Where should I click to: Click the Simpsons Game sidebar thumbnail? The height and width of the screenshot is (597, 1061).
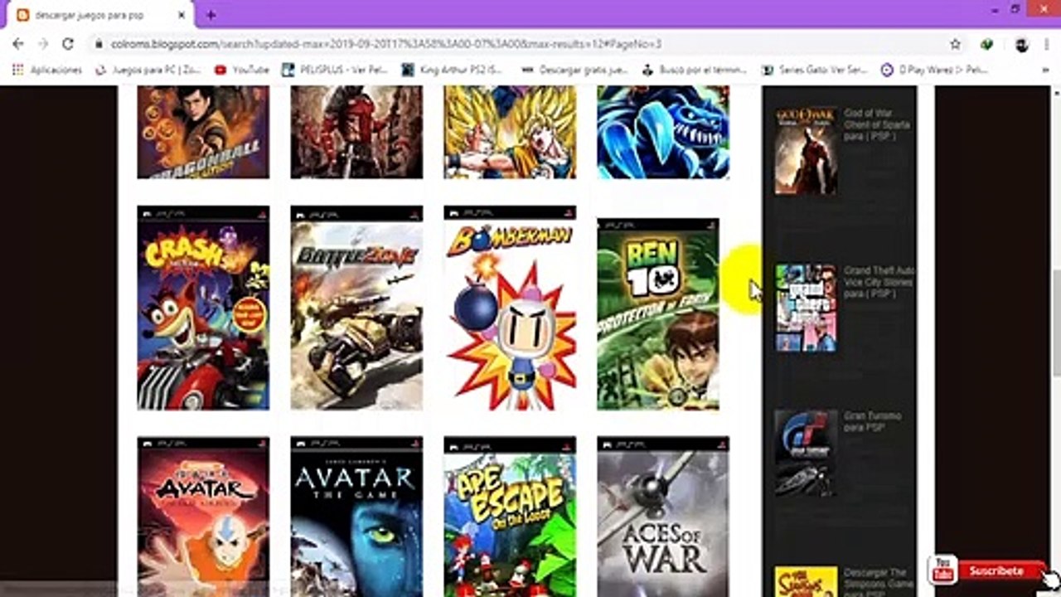[x=806, y=581]
